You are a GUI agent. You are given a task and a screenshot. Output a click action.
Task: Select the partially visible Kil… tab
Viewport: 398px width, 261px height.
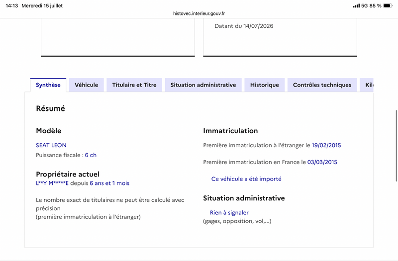coord(367,85)
